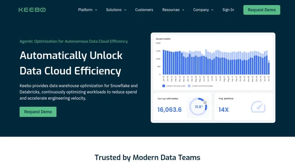Expand the Solutions dropdown chevron

(x=125, y=10)
